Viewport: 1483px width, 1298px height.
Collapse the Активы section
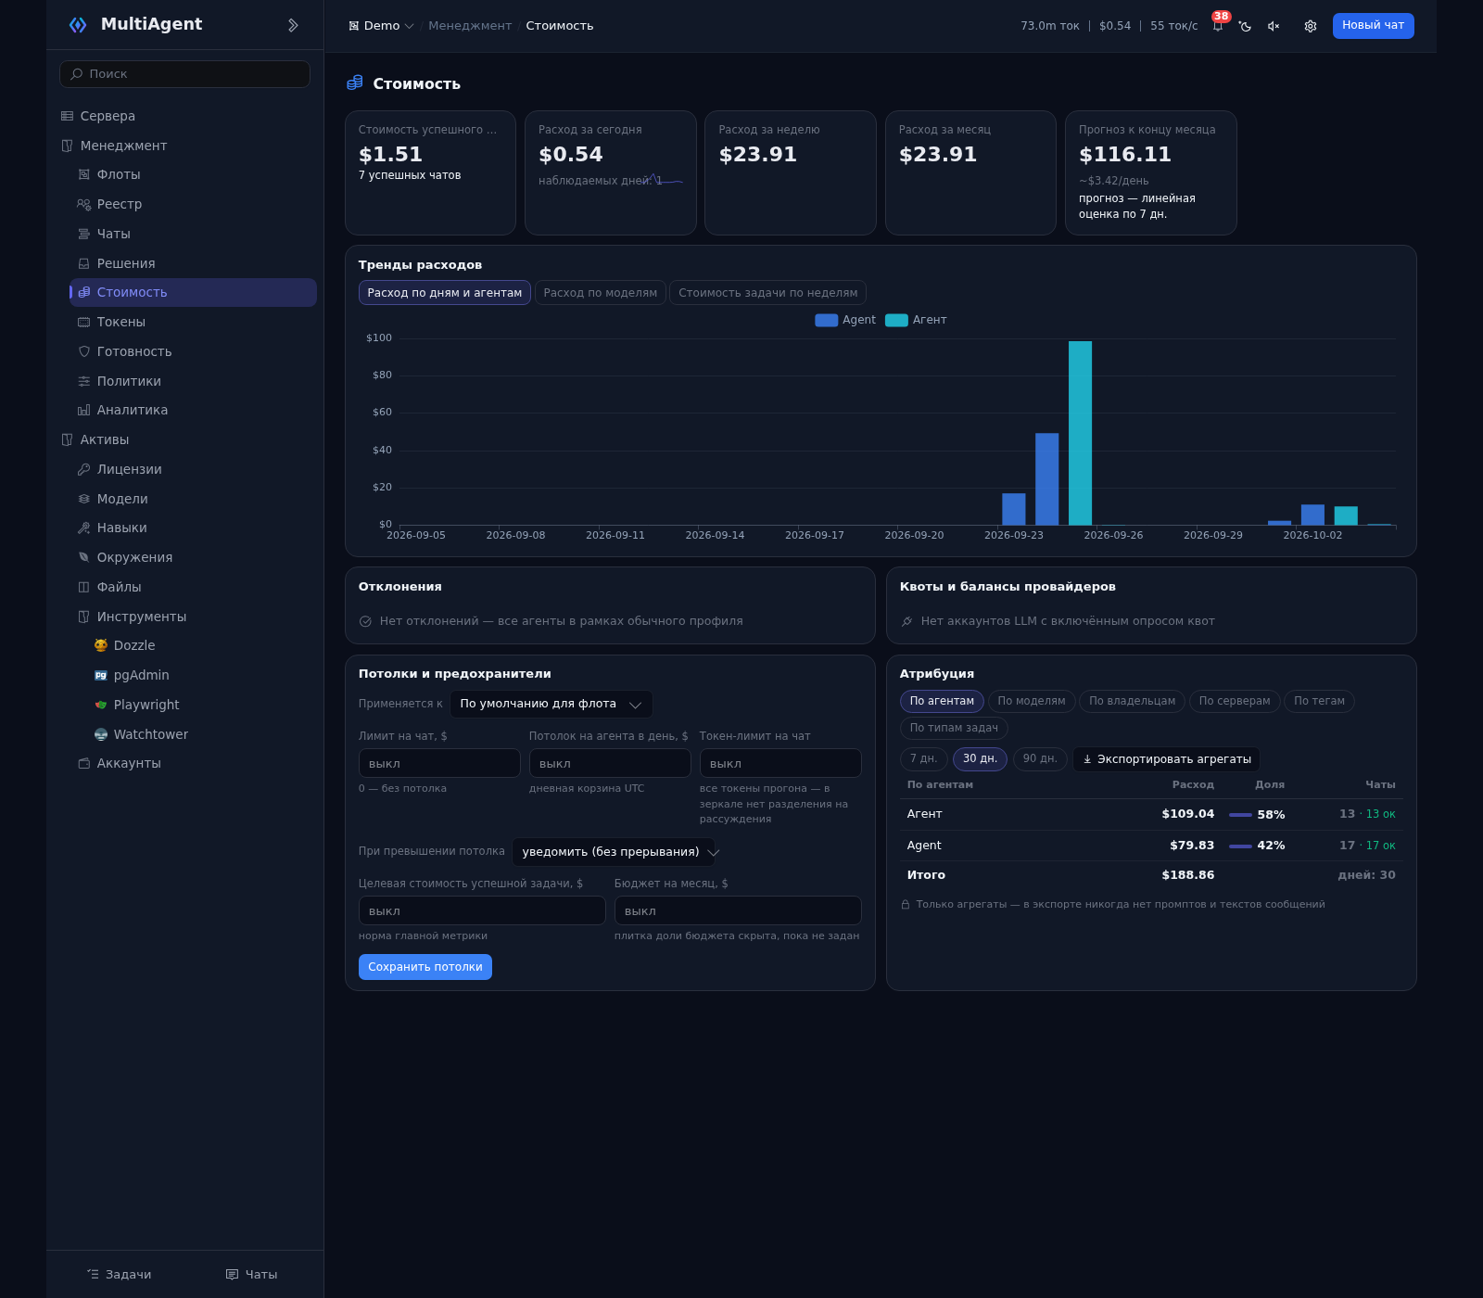coord(95,439)
